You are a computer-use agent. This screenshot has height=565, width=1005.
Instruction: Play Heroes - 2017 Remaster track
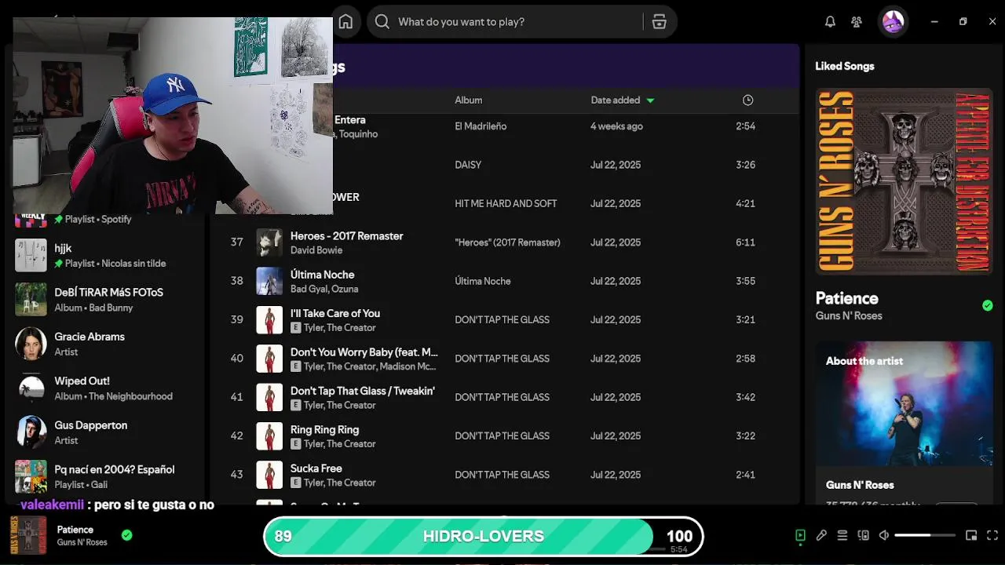click(346, 236)
